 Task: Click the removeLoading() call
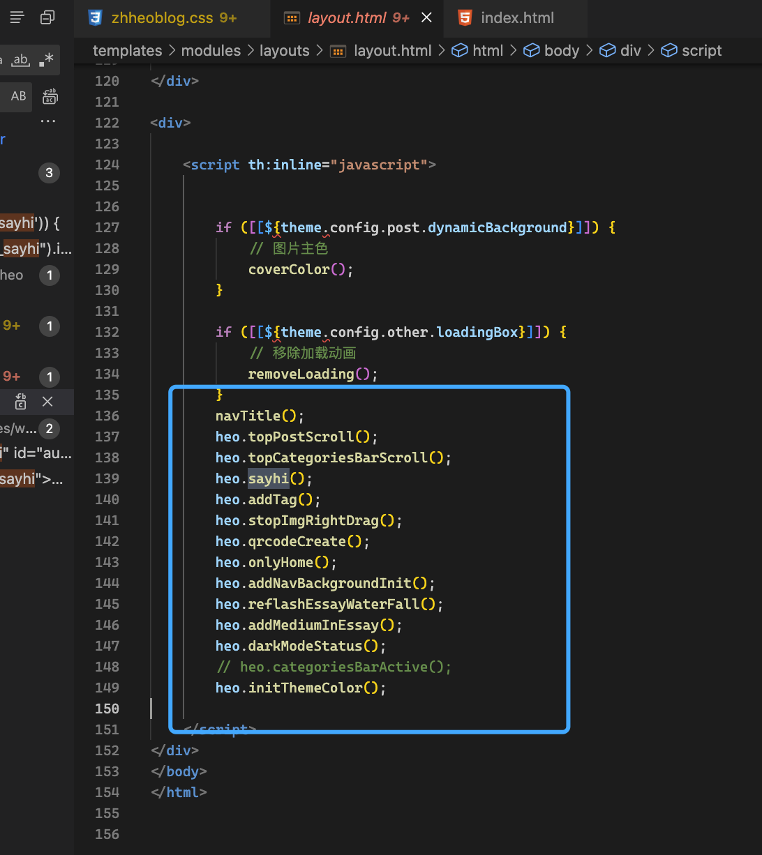point(313,374)
